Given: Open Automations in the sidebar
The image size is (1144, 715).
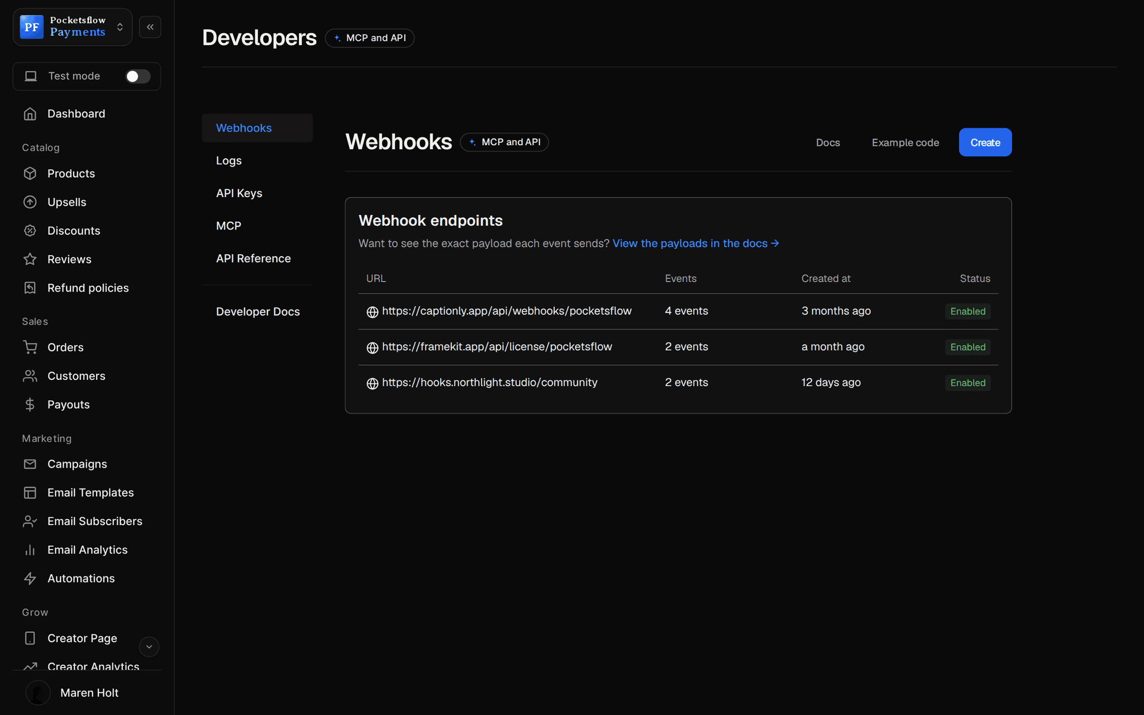Looking at the screenshot, I should pos(81,578).
